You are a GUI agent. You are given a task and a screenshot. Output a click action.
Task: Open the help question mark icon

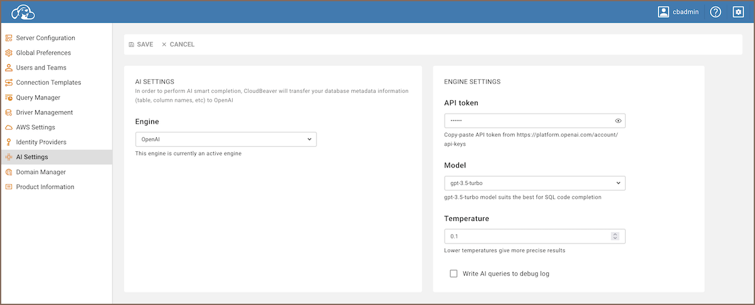(715, 12)
